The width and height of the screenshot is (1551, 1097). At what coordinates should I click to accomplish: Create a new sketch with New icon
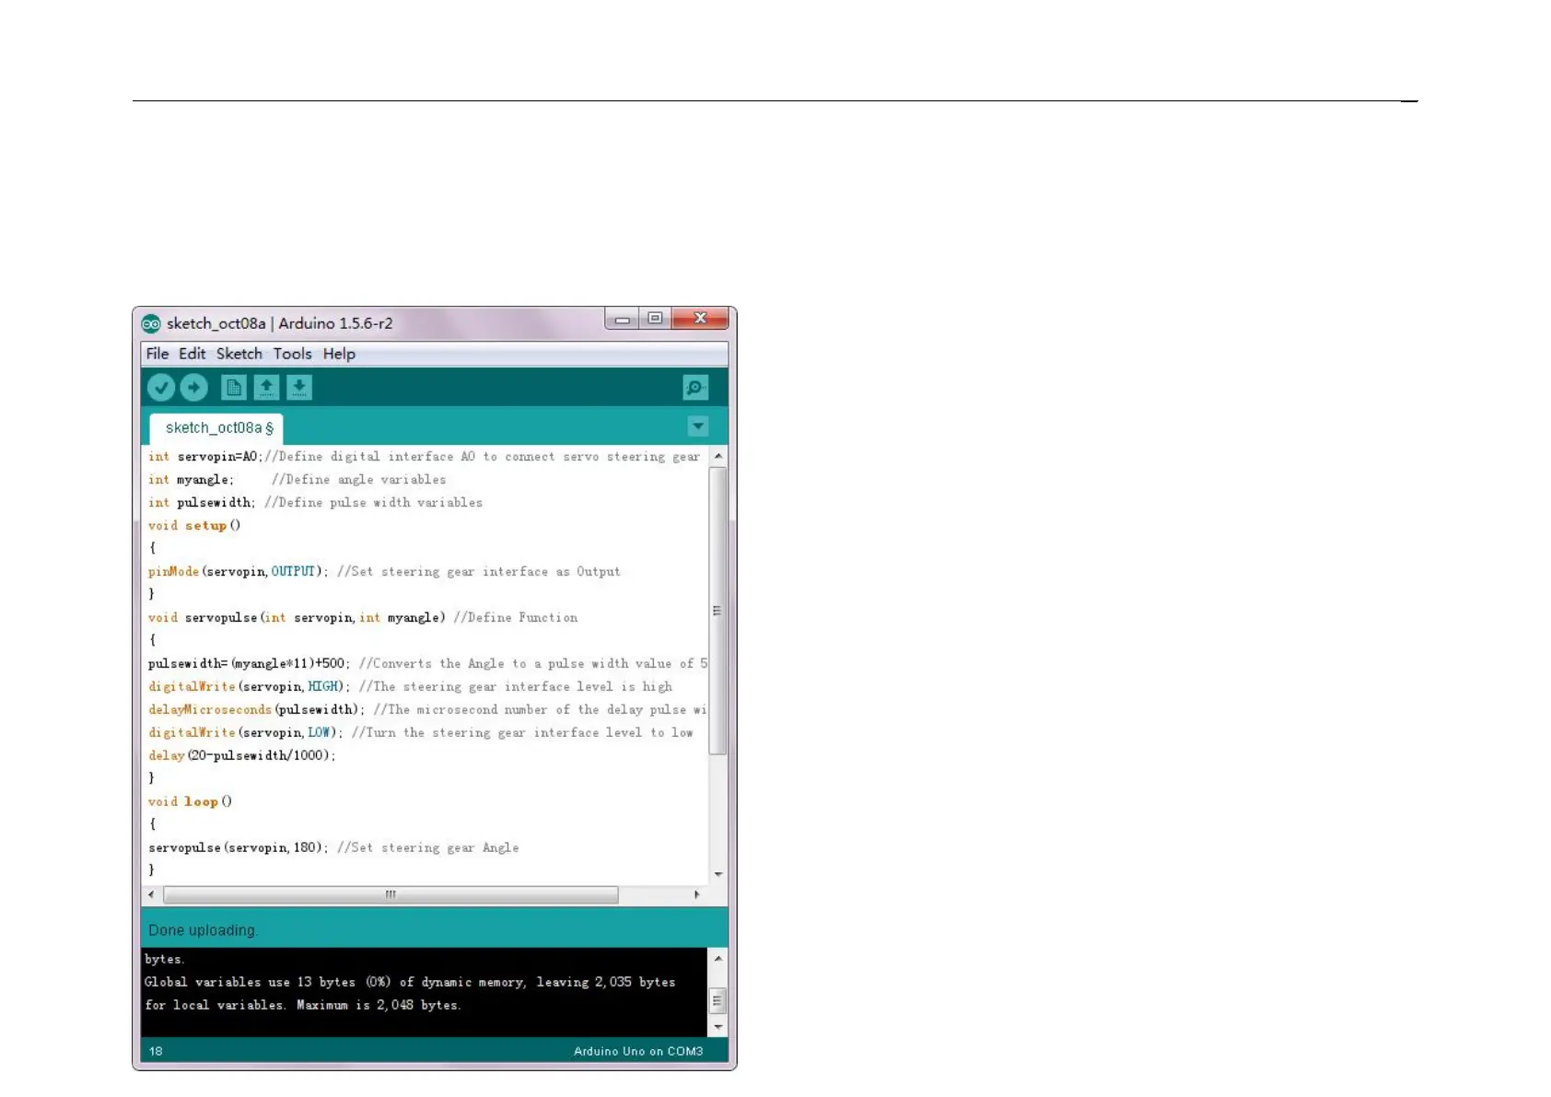(x=234, y=388)
